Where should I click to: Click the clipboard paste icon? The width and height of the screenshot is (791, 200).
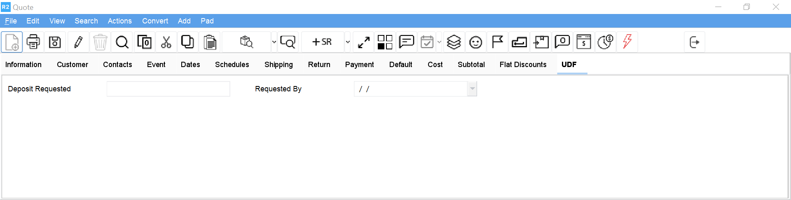[x=210, y=42]
